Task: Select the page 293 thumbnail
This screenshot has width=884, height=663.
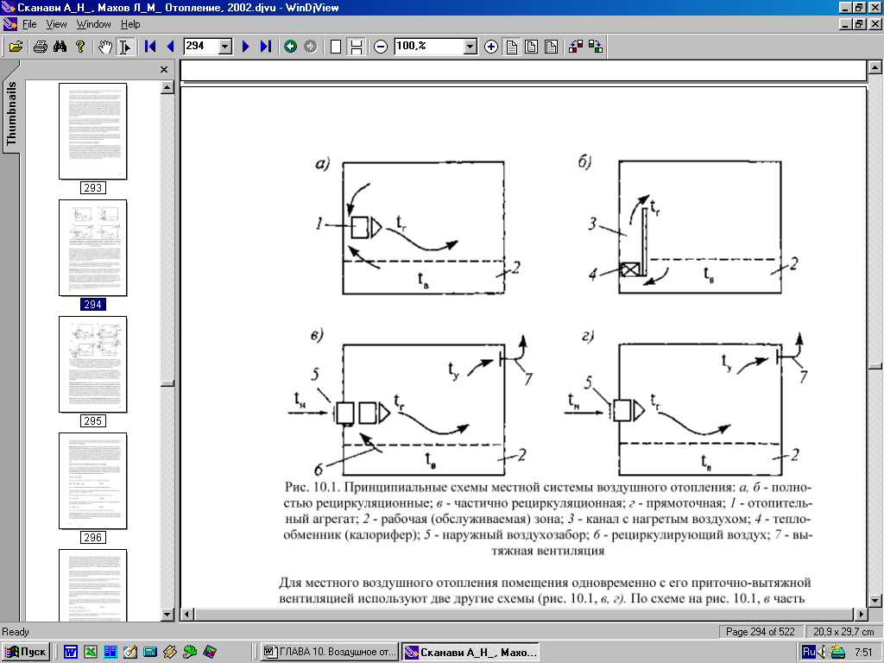Action: 93,131
